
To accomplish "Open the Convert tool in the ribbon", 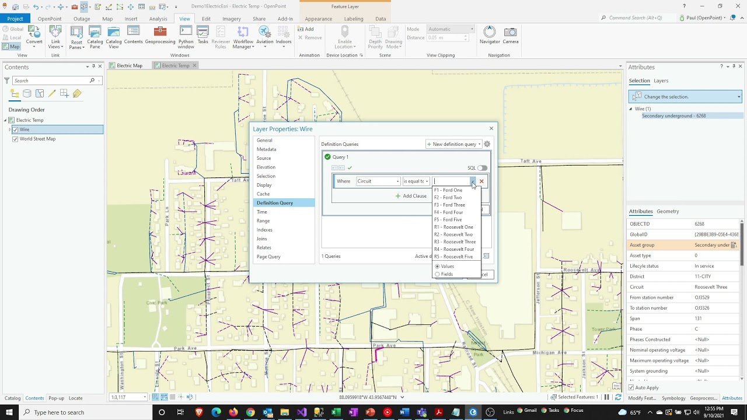I will coord(34,35).
